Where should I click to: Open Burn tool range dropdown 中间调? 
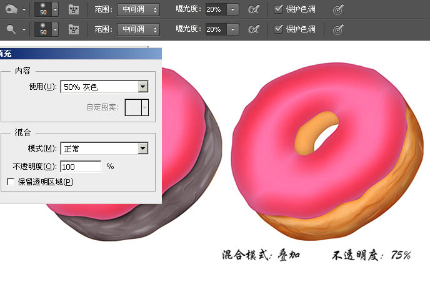[x=139, y=9]
